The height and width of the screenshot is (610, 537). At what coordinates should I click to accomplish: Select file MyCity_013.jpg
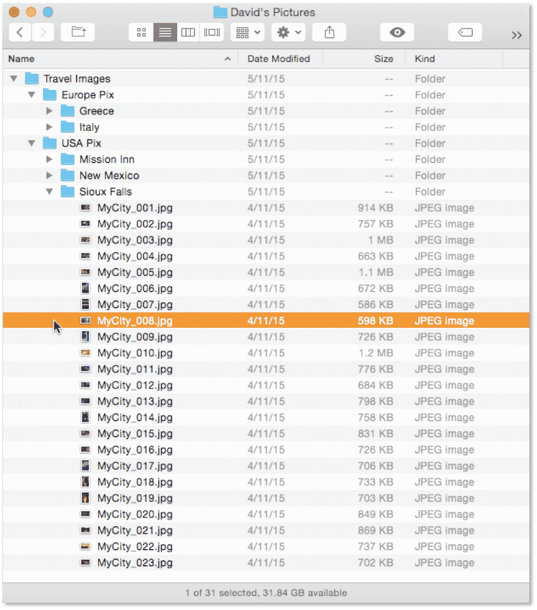(266, 402)
